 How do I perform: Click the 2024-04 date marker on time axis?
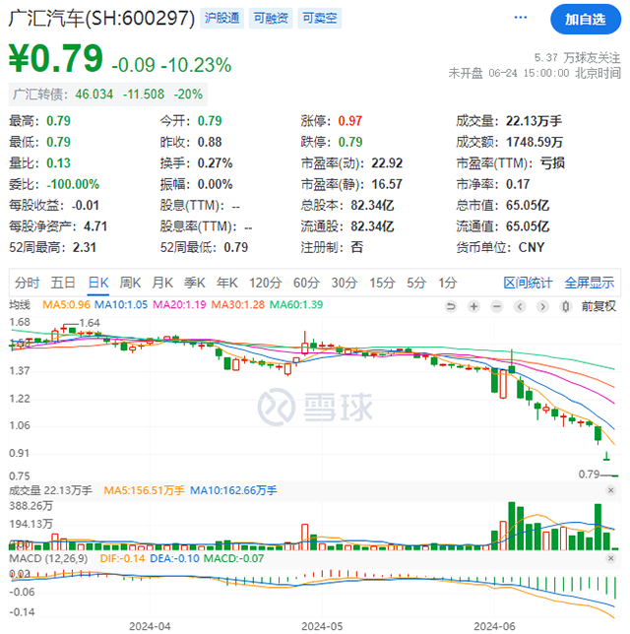point(150,626)
